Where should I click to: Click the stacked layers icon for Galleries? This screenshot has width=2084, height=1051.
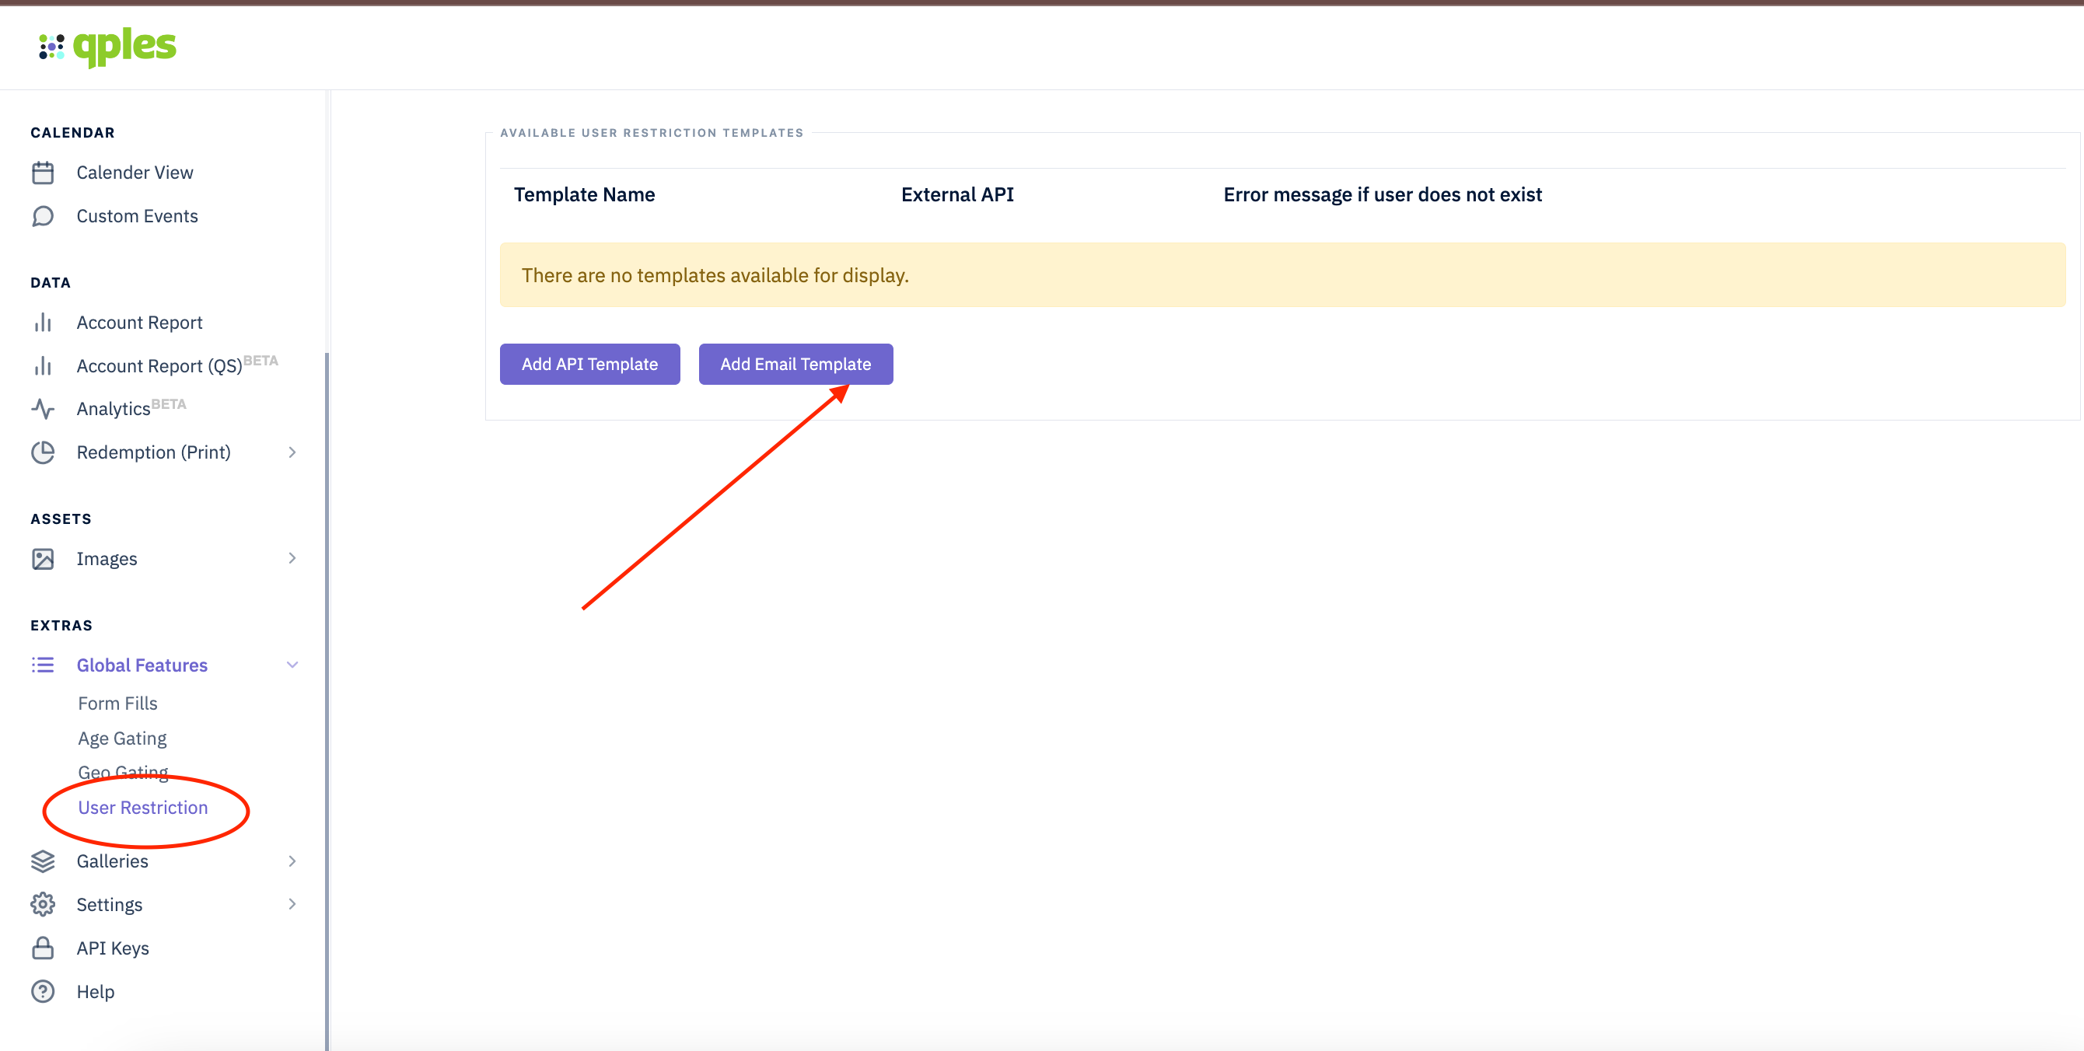point(43,861)
